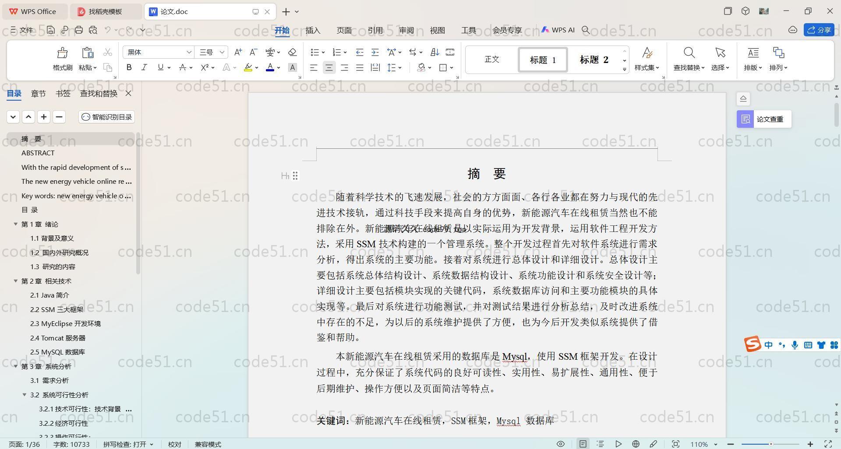Open the 审阅 ribbon tab

[x=406, y=30]
